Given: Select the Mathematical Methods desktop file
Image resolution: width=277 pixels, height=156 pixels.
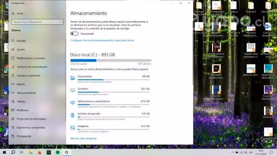Looking at the screenshot, I should point(268,71).
